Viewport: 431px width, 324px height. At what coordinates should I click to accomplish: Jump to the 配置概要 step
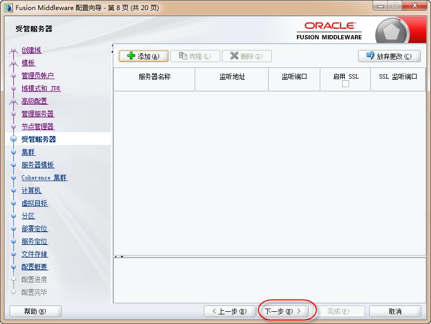35,267
